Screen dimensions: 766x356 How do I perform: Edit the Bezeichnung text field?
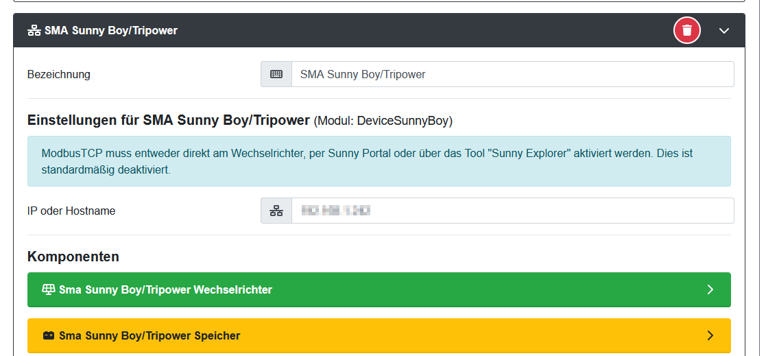(x=512, y=74)
